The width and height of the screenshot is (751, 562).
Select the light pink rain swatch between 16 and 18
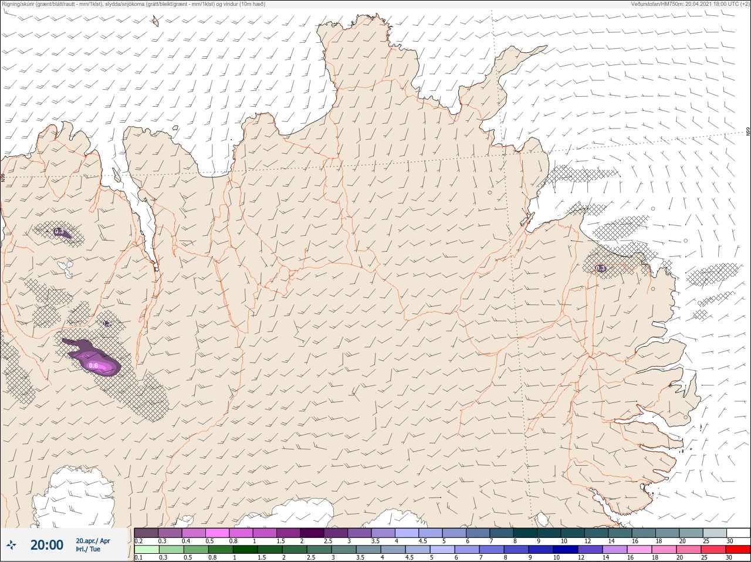click(x=640, y=550)
